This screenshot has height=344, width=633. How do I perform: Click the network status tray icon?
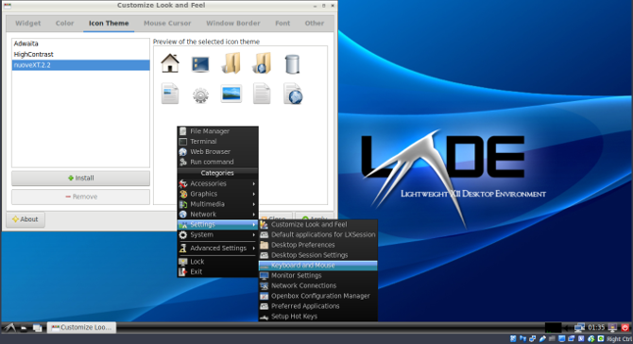(x=579, y=327)
